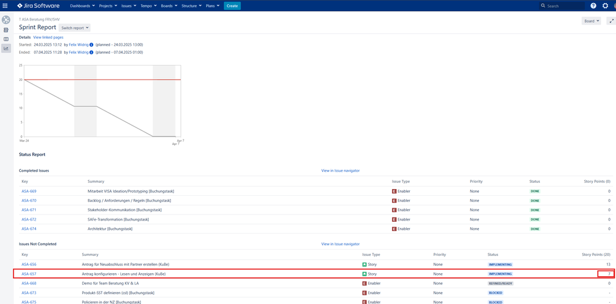Open issue ASA-675 link
The image size is (616, 304).
click(29, 302)
